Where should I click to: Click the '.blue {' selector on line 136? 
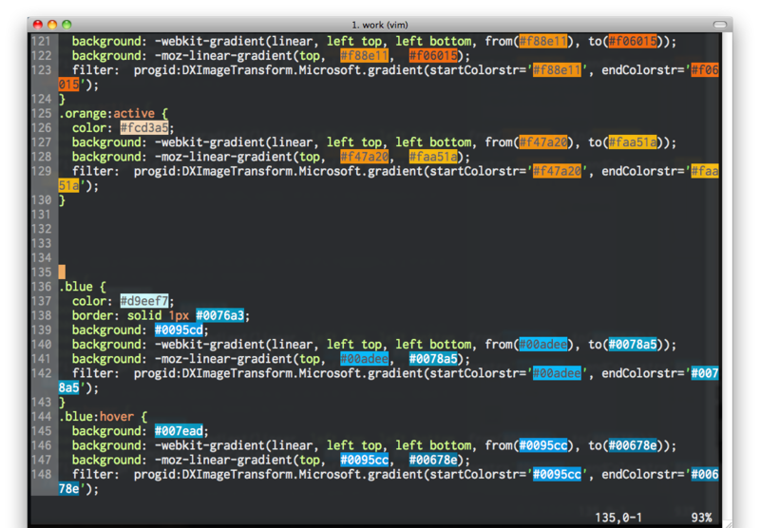point(83,287)
